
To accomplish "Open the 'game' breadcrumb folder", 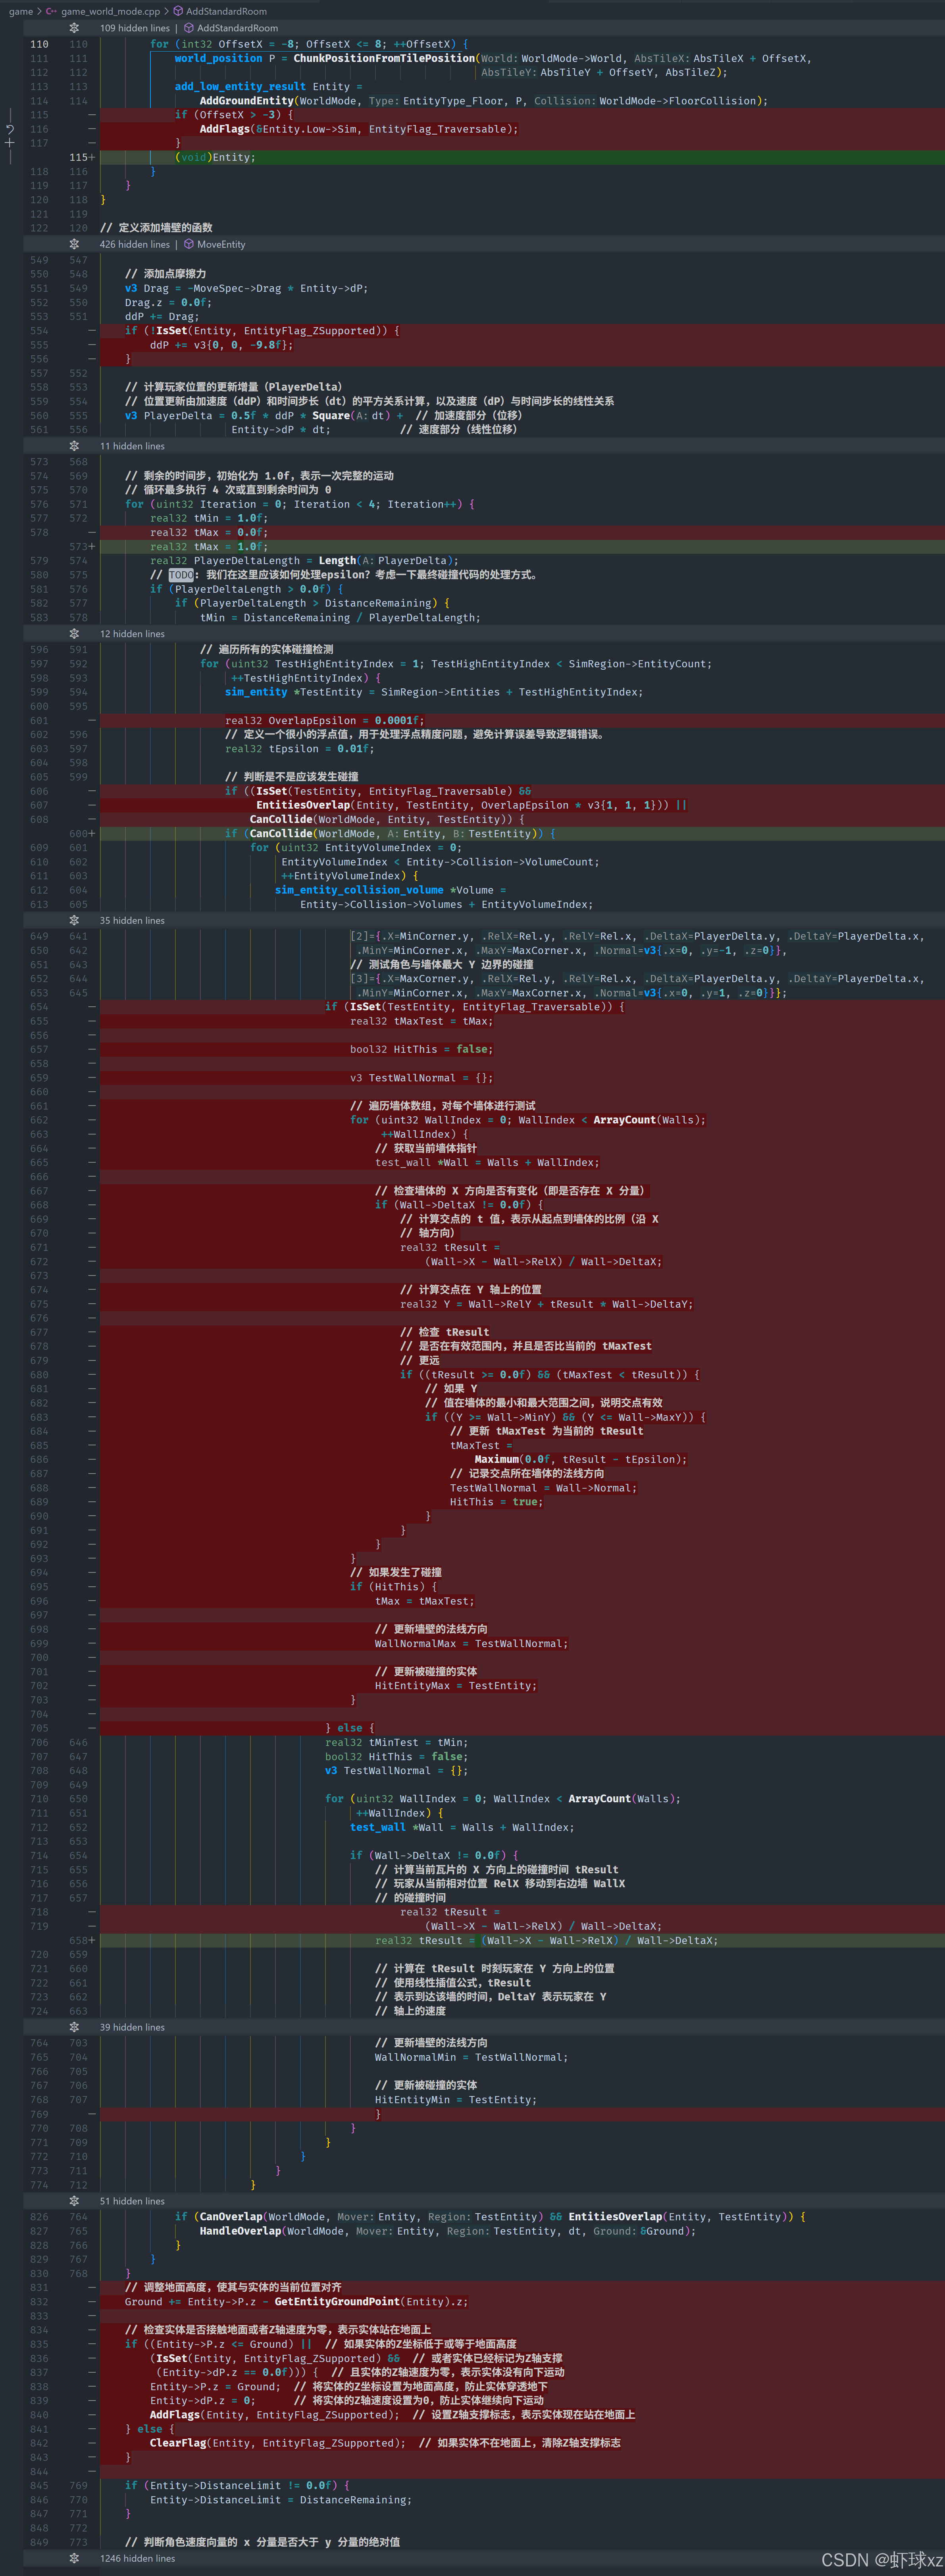I will [21, 11].
